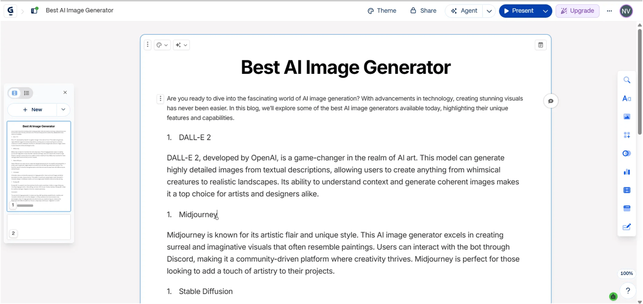Click the card layout icon at card corner
Image resolution: width=643 pixels, height=304 pixels.
pyautogui.click(x=541, y=45)
